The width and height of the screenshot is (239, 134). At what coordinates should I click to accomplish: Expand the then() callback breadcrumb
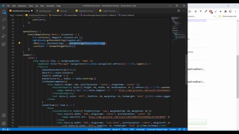click(x=126, y=15)
